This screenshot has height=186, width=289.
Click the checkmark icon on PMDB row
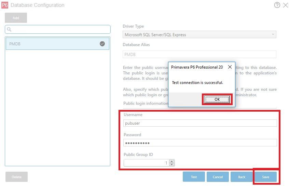102,44
